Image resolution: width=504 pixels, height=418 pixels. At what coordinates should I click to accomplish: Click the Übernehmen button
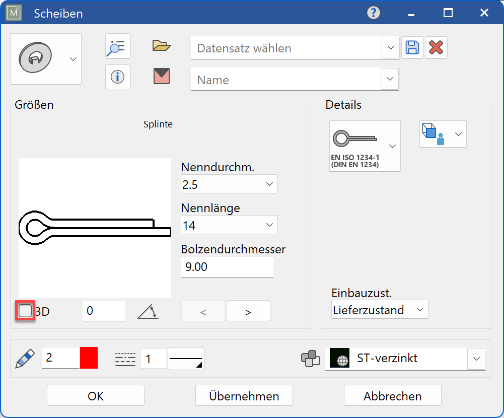click(x=244, y=396)
